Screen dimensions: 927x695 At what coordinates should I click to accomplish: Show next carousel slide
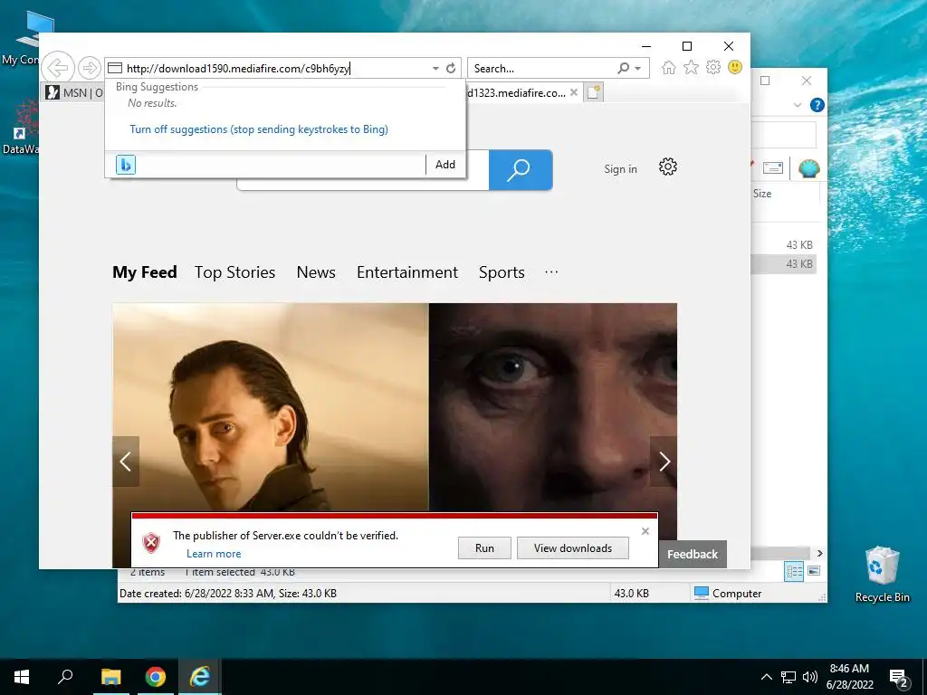click(664, 462)
